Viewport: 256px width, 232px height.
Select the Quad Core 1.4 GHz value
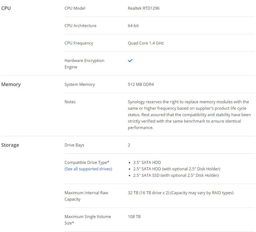point(146,43)
